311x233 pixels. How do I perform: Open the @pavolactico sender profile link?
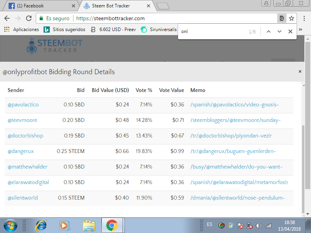pos(23,104)
